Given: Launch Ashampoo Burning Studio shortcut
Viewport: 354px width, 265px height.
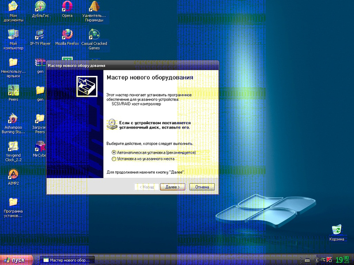Looking at the screenshot, I should point(13,123).
